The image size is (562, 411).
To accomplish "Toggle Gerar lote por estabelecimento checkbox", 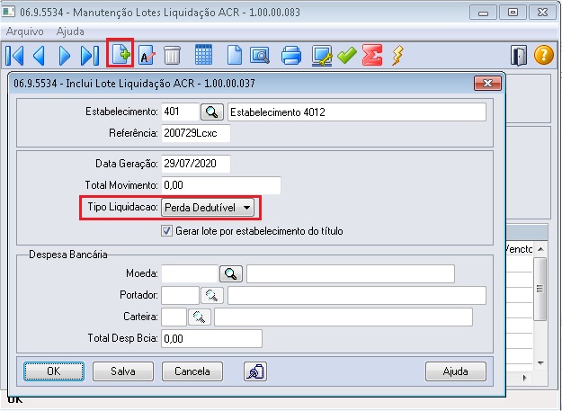I will click(x=166, y=231).
